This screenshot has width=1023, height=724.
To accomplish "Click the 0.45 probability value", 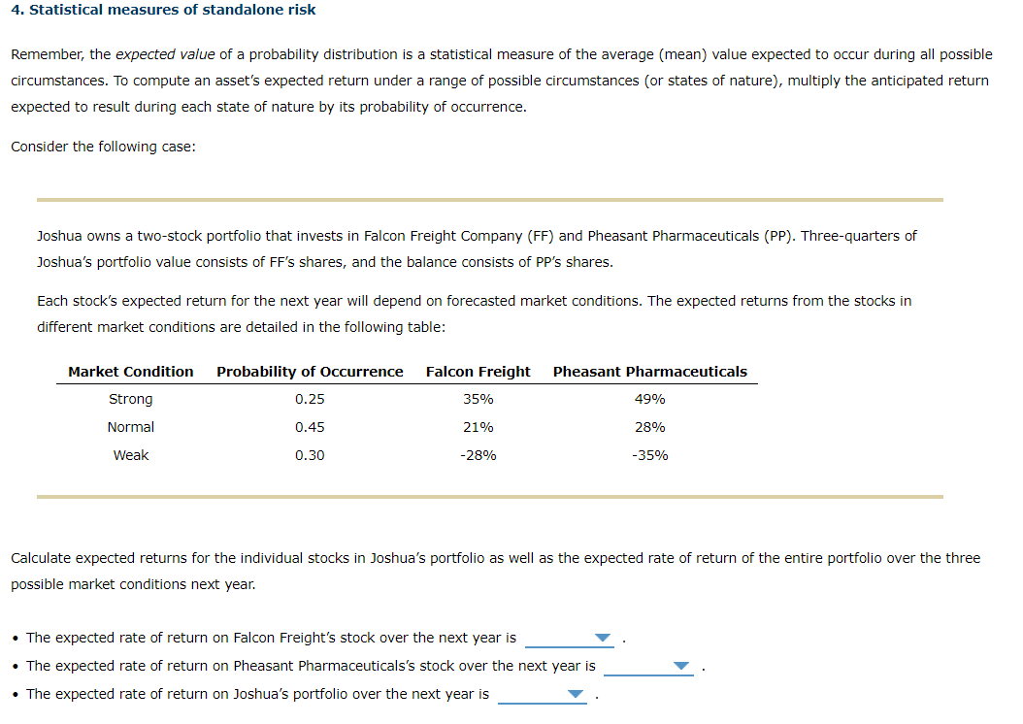I will pyautogui.click(x=310, y=426).
